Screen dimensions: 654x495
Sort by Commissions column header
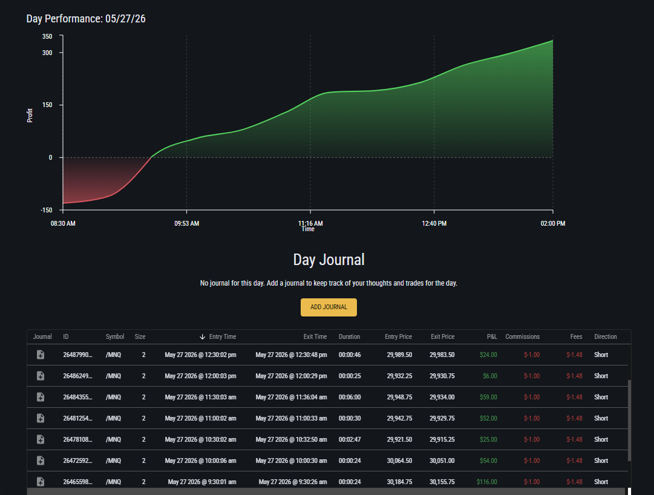pos(522,336)
